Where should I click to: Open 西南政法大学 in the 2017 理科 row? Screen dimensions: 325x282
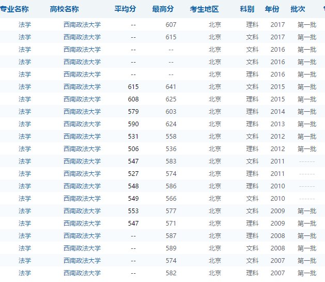tap(82, 25)
